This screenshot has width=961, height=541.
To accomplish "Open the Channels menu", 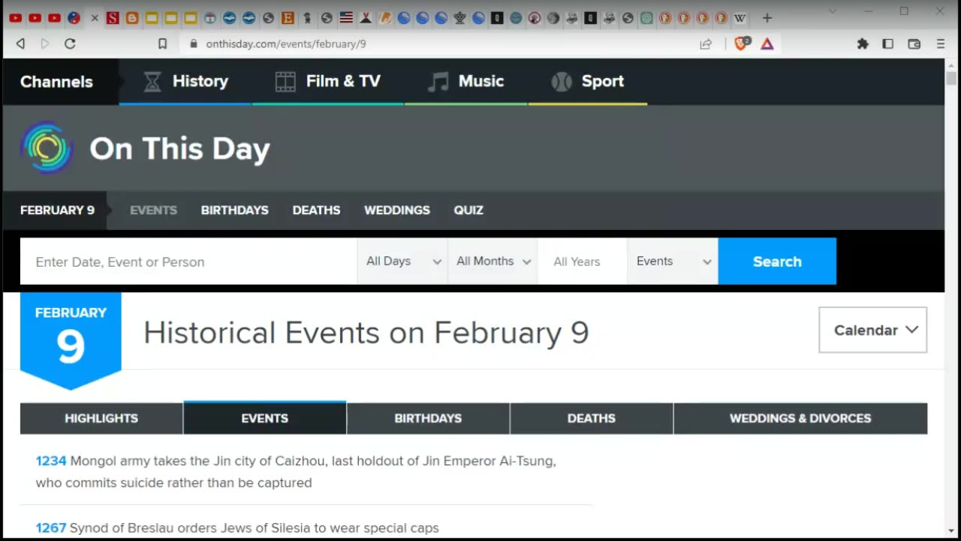I will tap(56, 81).
